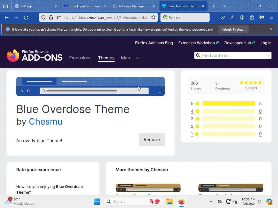Open the second dark theme thumbnail by Chesmu

231,188
